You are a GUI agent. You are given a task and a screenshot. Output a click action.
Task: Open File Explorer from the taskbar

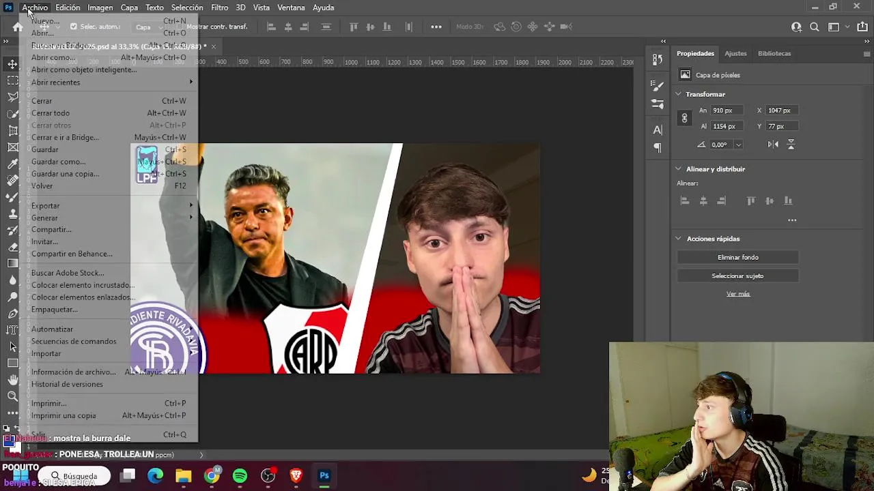[184, 475]
